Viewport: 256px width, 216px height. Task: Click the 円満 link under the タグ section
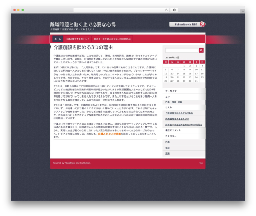(167, 102)
